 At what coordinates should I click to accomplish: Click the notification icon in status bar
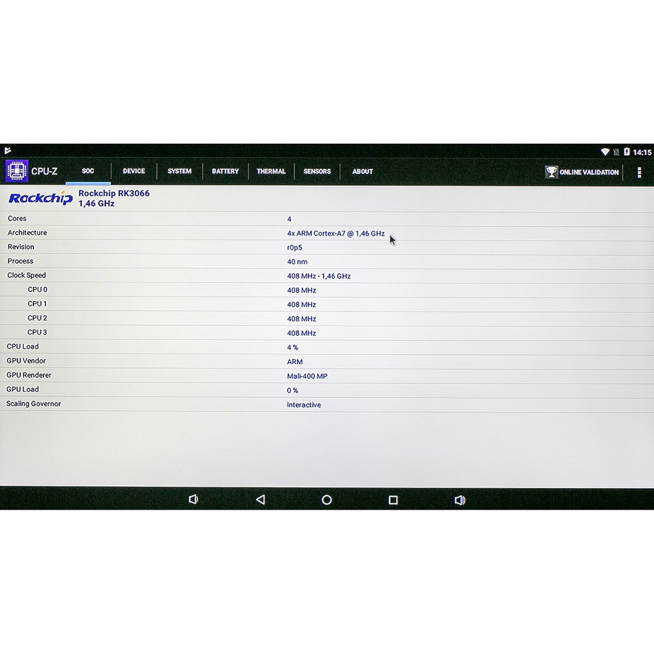(x=8, y=150)
